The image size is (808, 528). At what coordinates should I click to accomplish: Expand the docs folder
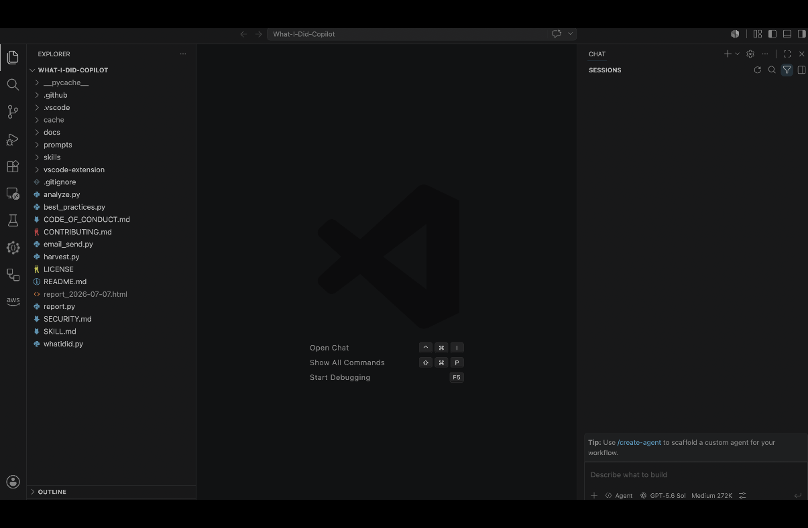coord(111,132)
